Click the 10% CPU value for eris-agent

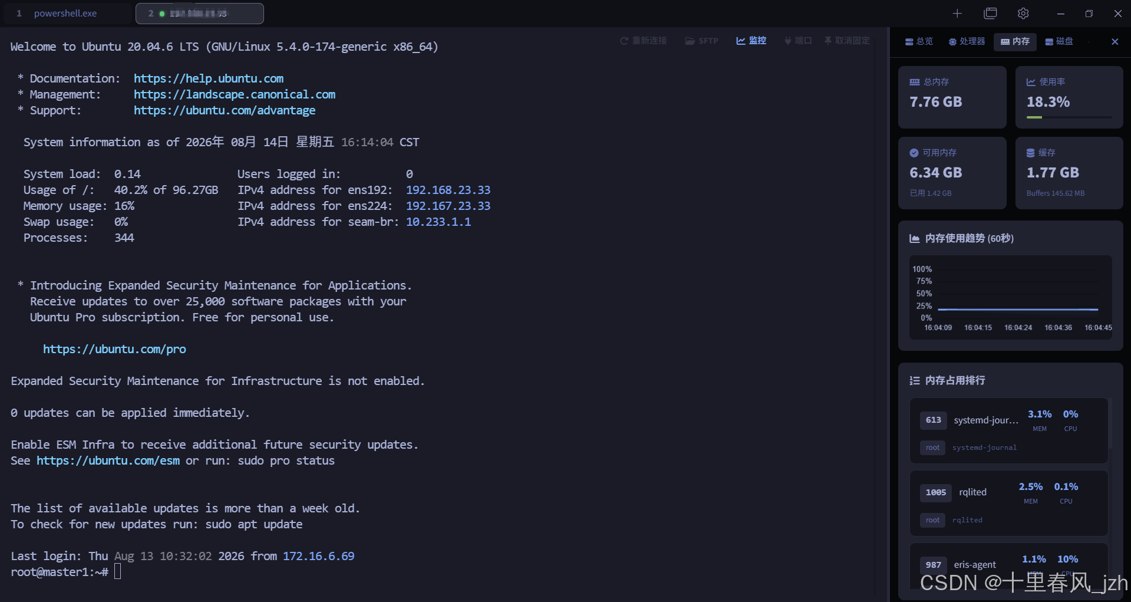pyautogui.click(x=1067, y=559)
